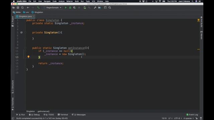Start debugging with the green bug icon
Screen dimensions: 214x120
pos(70,8)
